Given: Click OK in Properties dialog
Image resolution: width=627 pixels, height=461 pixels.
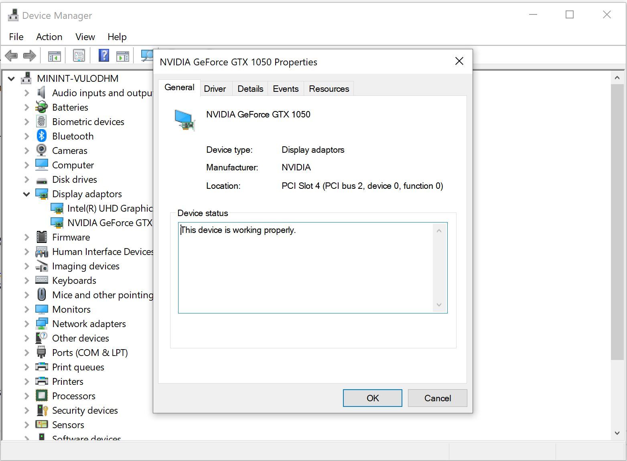Looking at the screenshot, I should coord(373,398).
